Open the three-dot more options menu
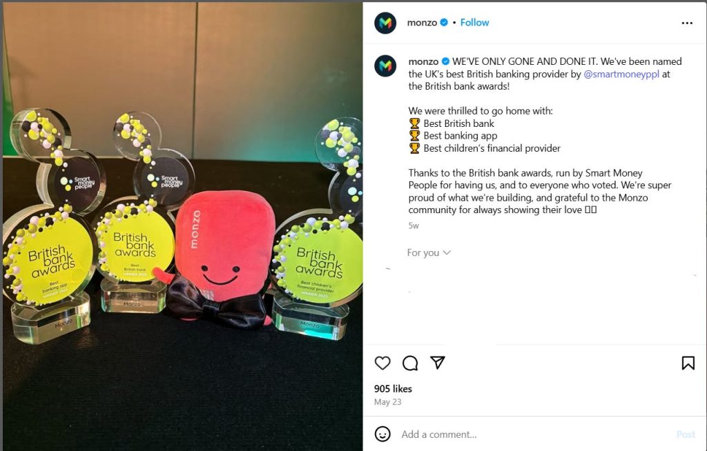Screen dimensions: 707x451 687,23
